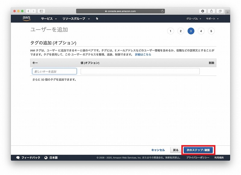This screenshot has height=175, width=241.
Task: Change language via 日本語 selector
Action: [x=54, y=157]
